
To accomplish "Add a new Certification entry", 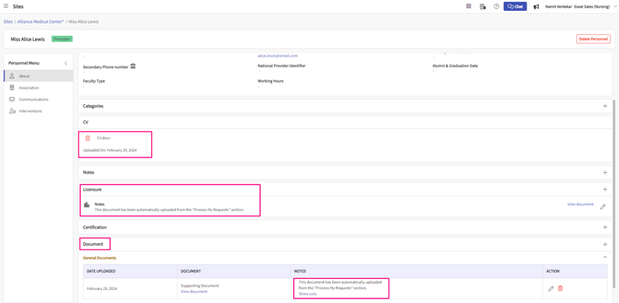I will (x=605, y=227).
